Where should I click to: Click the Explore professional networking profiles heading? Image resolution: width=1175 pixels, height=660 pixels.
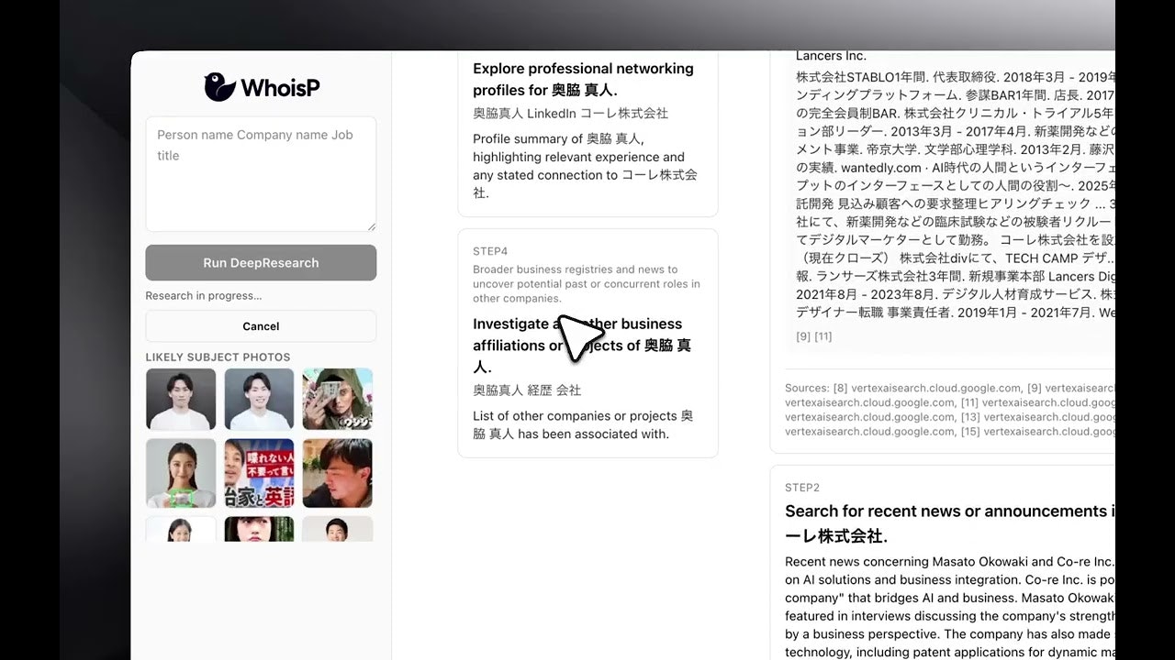(583, 79)
